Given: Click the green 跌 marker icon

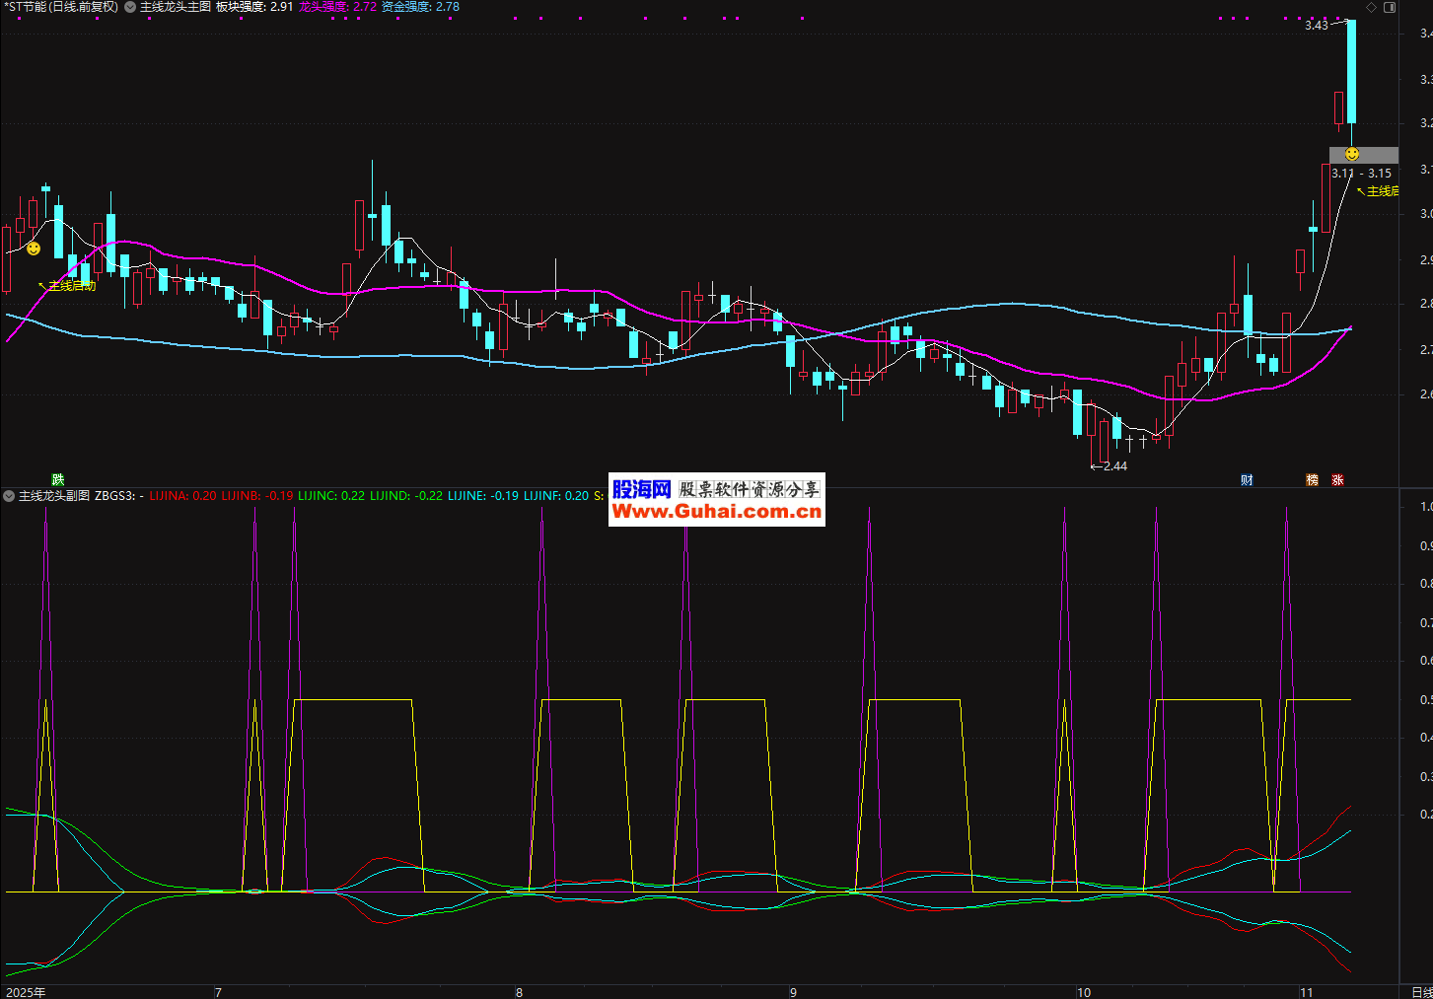Looking at the screenshot, I should pos(58,480).
